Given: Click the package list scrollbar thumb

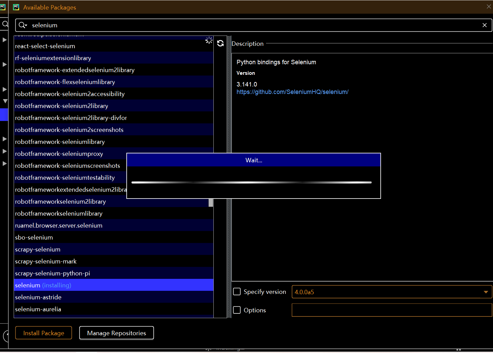Looking at the screenshot, I should tap(211, 203).
